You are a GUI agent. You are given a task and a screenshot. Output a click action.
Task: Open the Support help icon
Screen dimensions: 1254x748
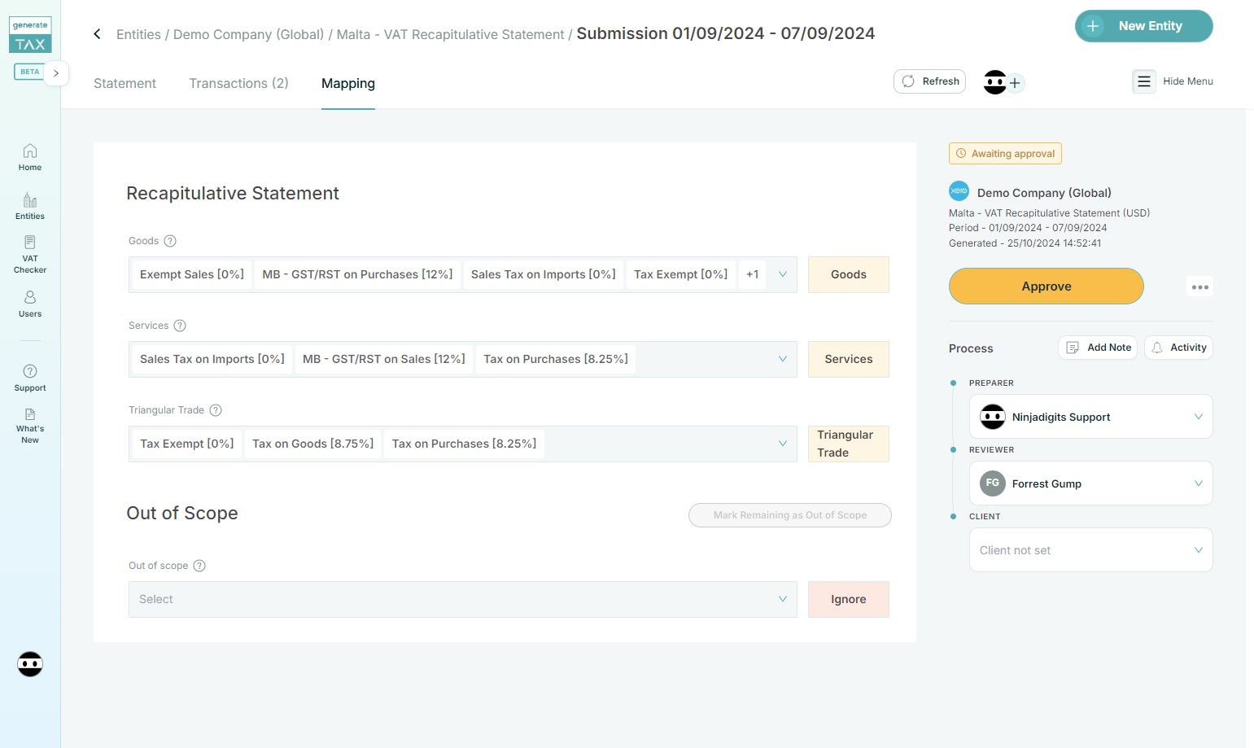click(x=30, y=378)
